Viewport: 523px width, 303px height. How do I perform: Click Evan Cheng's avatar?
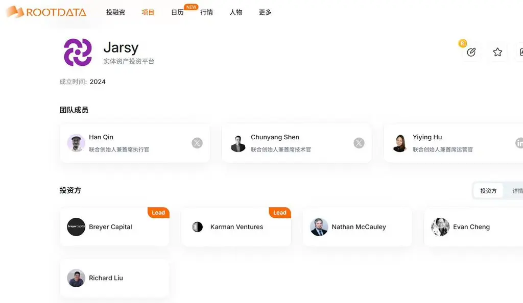pos(440,227)
